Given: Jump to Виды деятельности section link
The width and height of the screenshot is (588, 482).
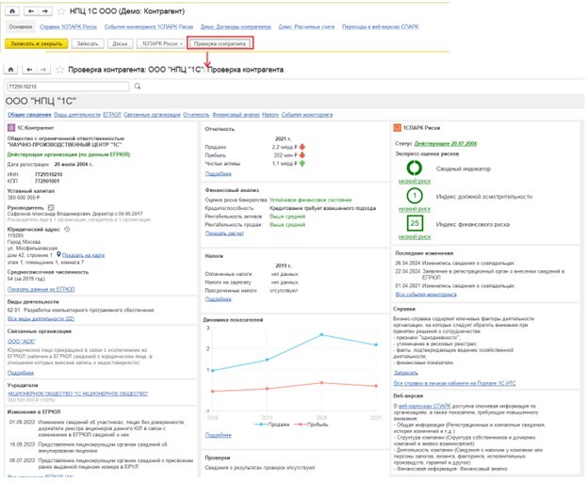Looking at the screenshot, I should pyautogui.click(x=77, y=115).
